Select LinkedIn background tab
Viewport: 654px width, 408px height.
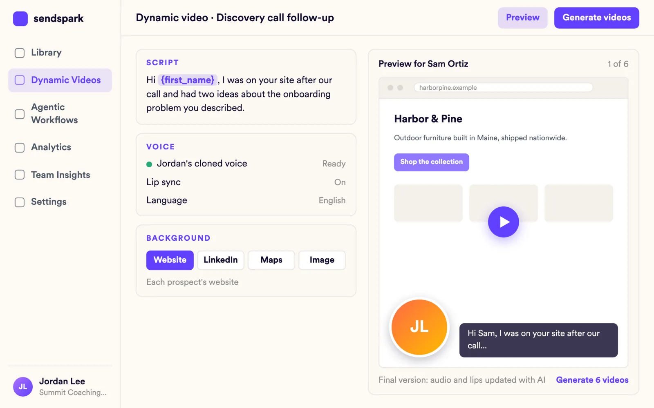point(221,260)
